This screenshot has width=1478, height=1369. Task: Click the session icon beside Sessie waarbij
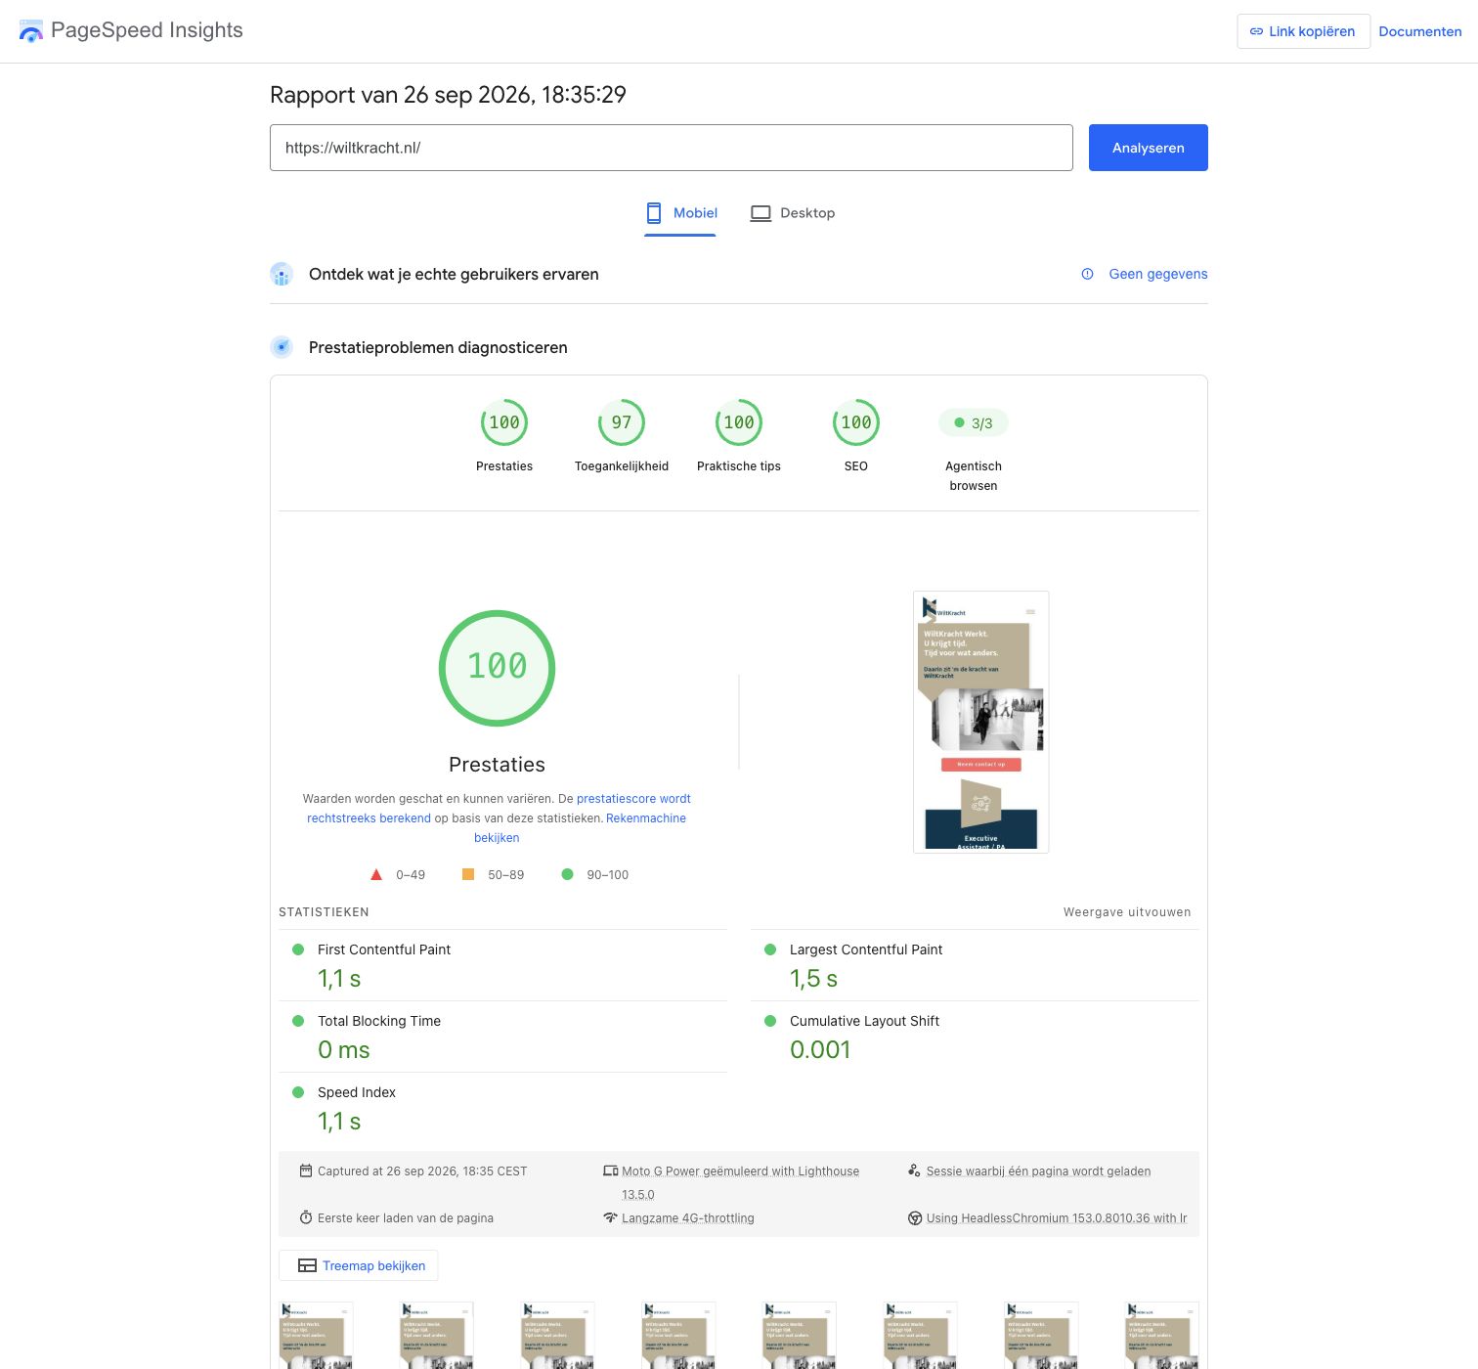tap(914, 1170)
